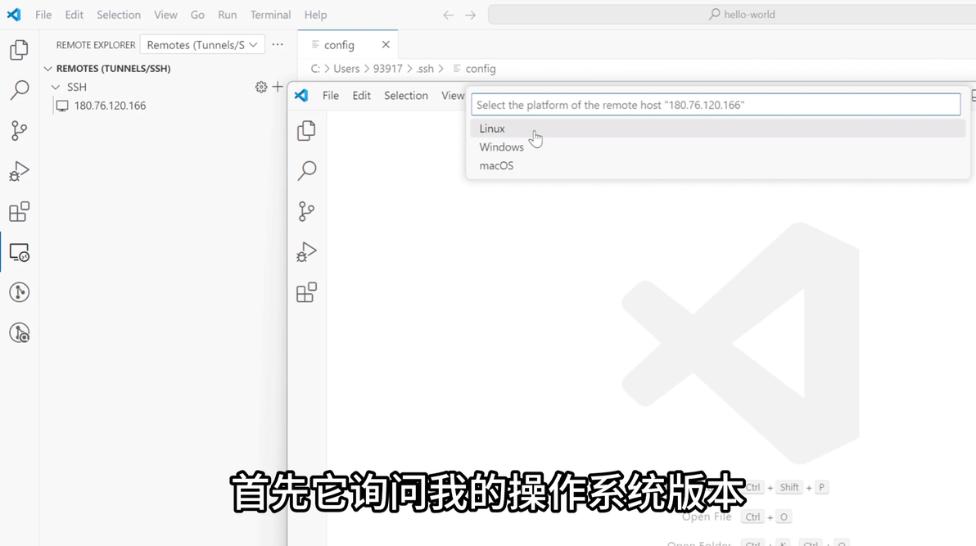Choose Linux as the remote platform

718,129
